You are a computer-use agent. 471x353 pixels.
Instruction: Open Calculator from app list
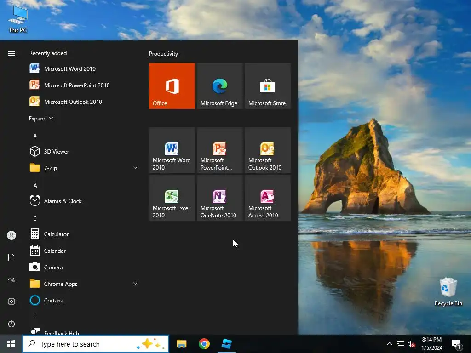pos(84,234)
